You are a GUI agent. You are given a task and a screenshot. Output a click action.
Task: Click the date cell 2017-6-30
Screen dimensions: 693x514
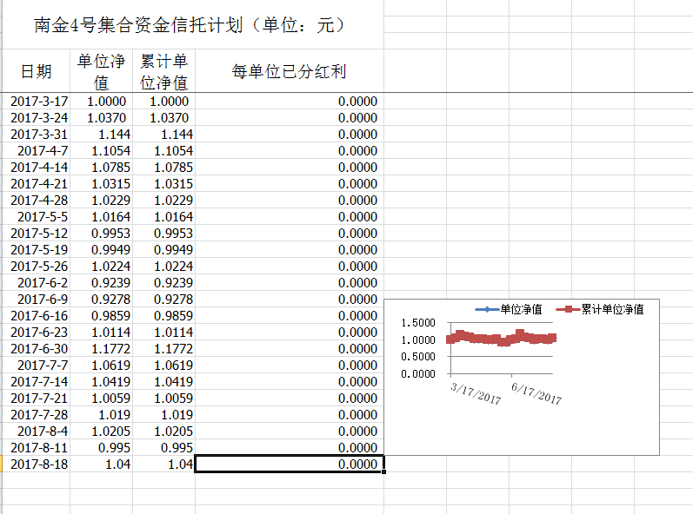[x=38, y=349]
